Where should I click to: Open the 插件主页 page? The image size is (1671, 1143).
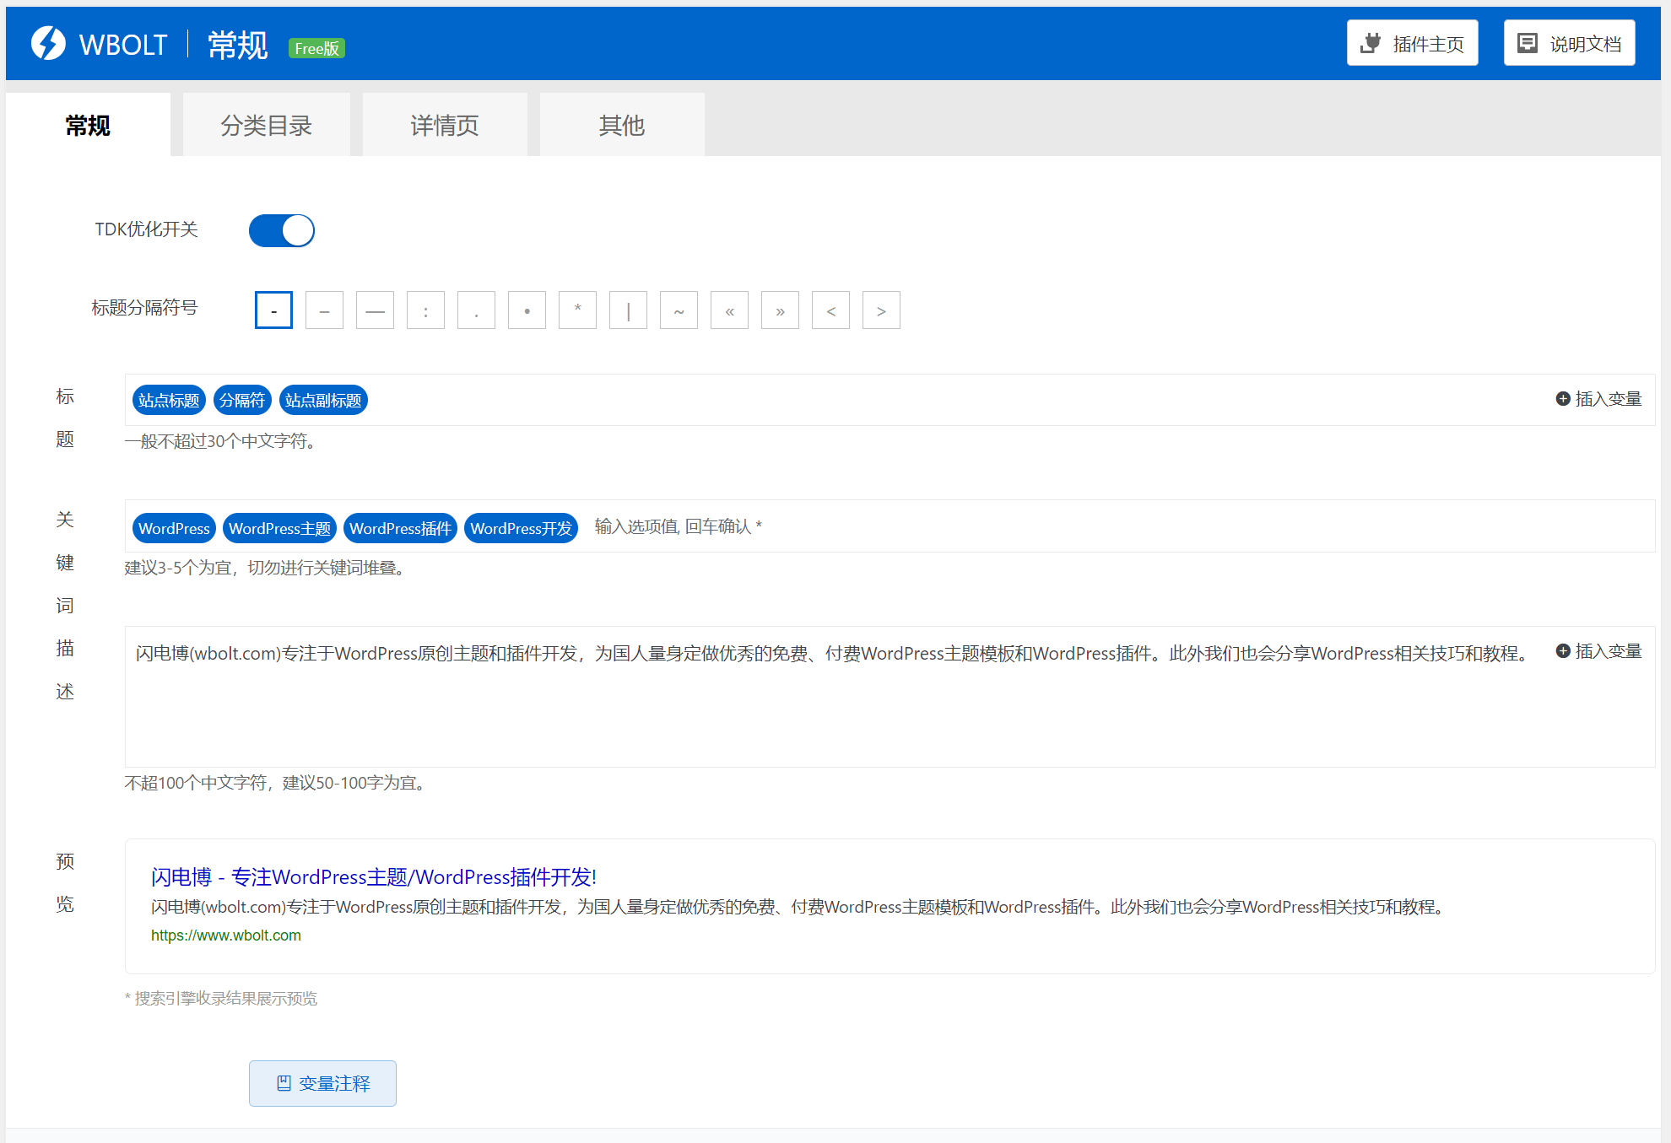[1411, 42]
